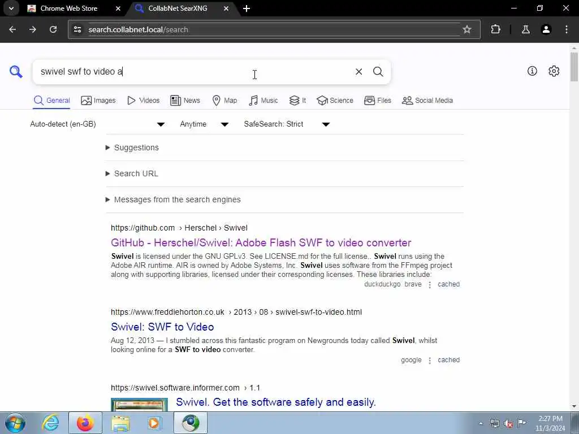The width and height of the screenshot is (579, 434).
Task: Open Swivel: SWF to Video result
Action: coord(162,327)
